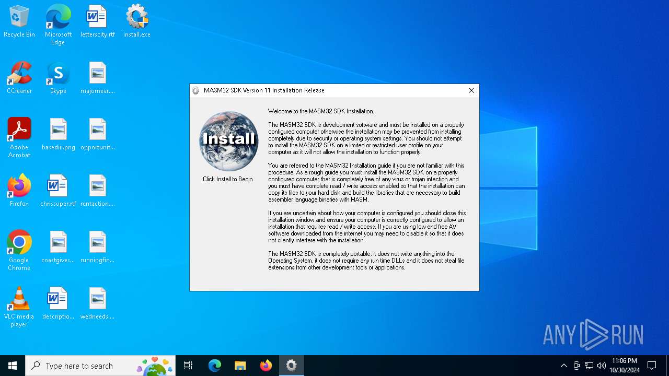
Task: Select the letterscity.rtf desktop file
Action: point(97,21)
